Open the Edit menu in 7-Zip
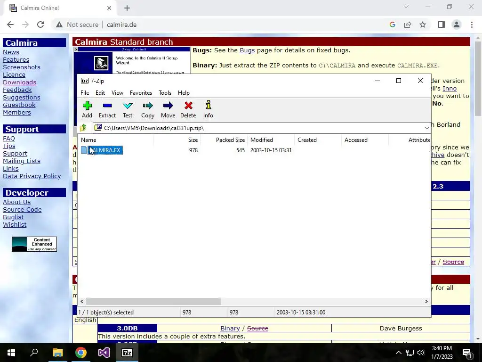 100,93
